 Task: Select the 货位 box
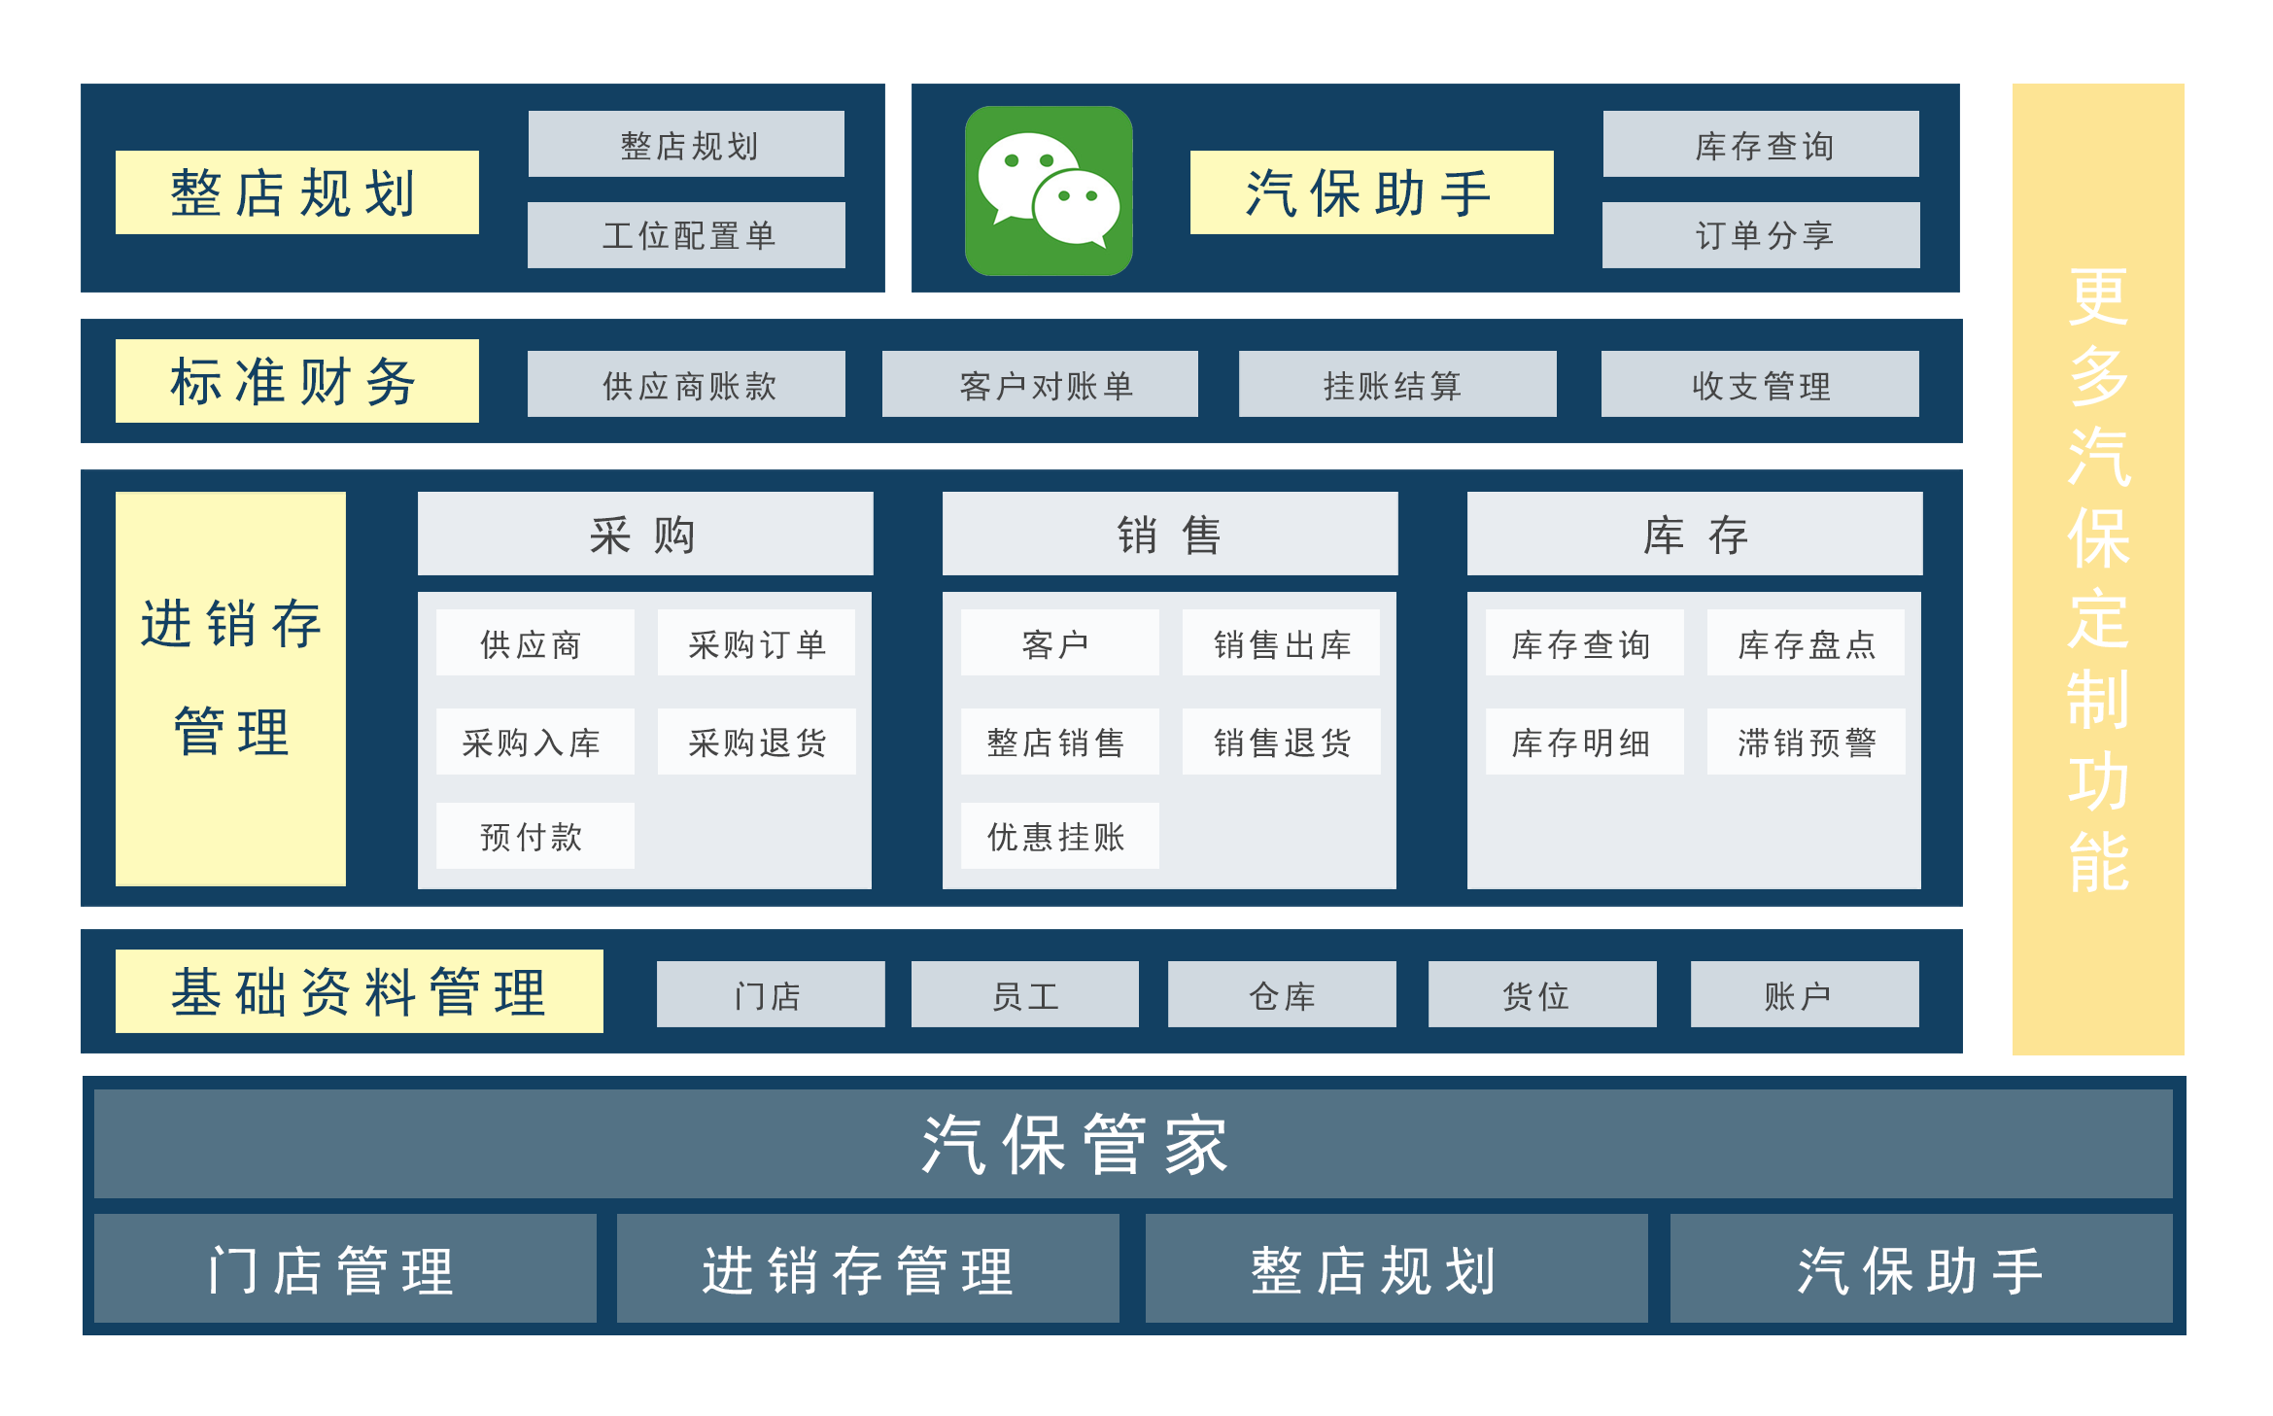[x=1542, y=994]
